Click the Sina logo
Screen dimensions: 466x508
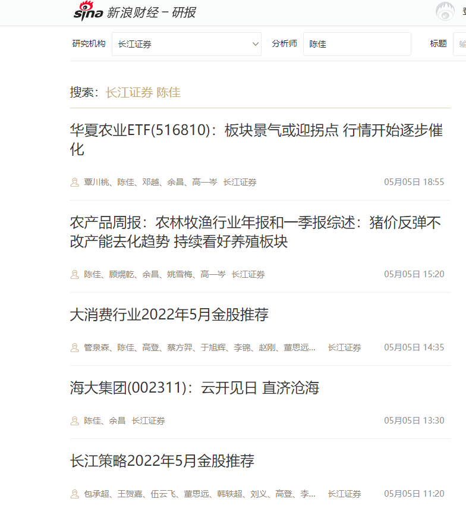88,11
